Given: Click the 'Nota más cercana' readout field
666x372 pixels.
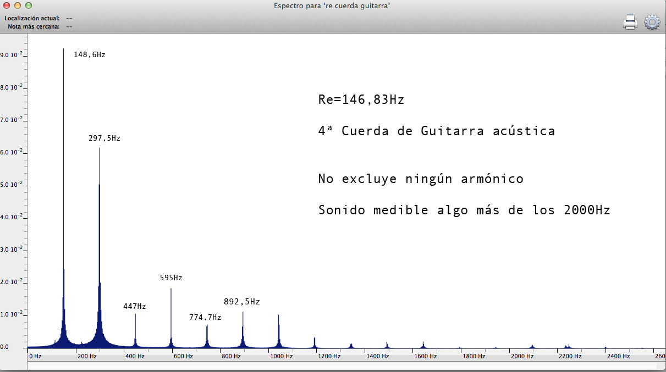Looking at the screenshot, I should (x=69, y=26).
